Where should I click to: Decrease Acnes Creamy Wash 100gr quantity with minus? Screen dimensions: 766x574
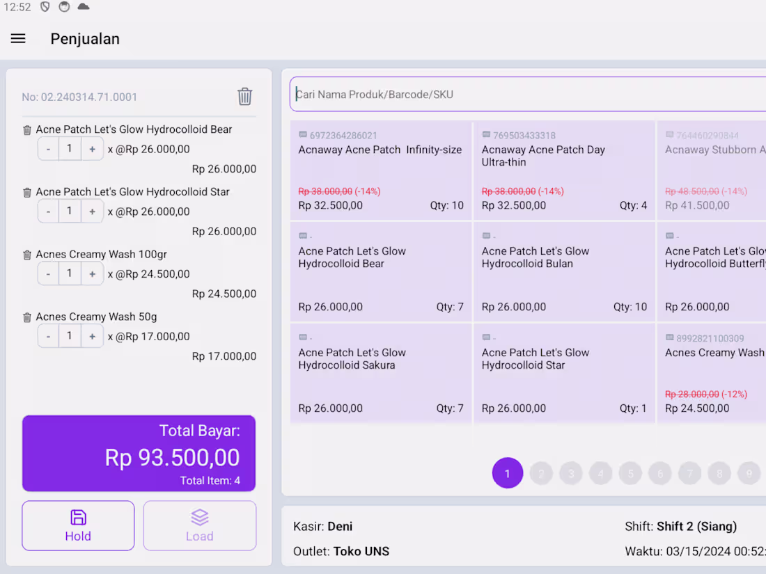pyautogui.click(x=48, y=273)
